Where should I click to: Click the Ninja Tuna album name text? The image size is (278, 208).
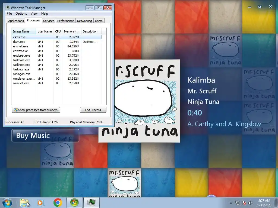[x=203, y=102]
